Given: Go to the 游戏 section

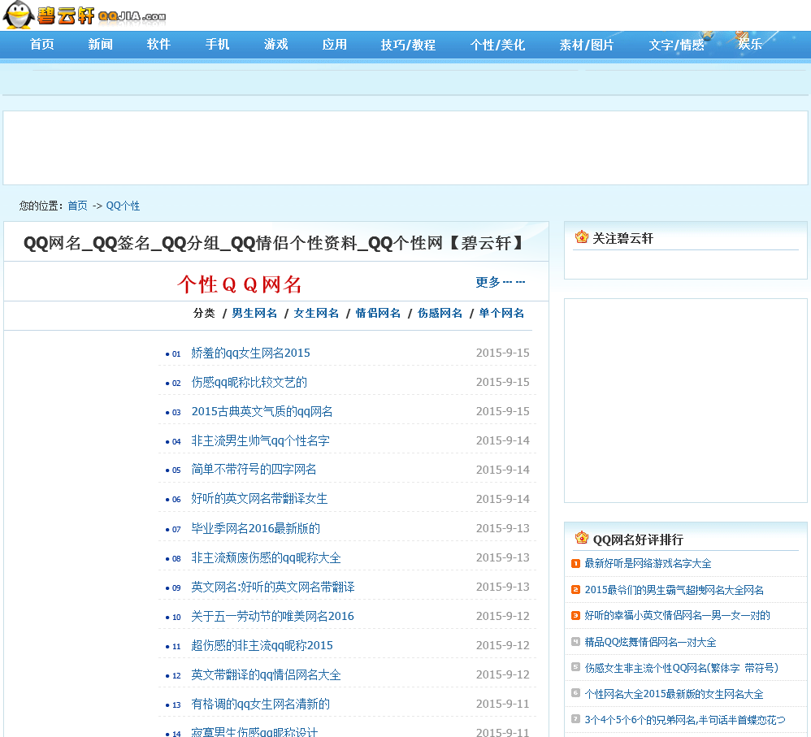Looking at the screenshot, I should pos(275,45).
